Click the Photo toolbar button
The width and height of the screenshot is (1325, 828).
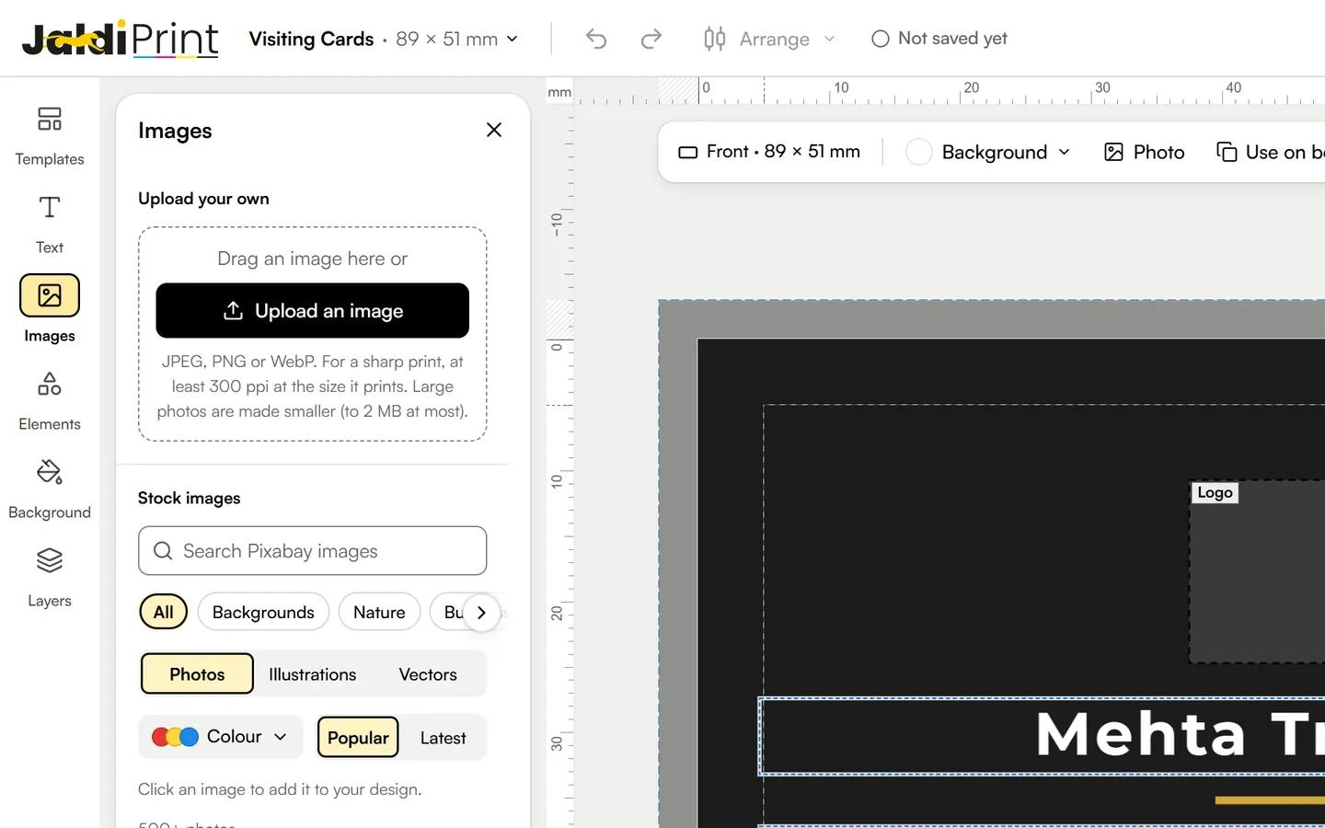[1144, 152]
